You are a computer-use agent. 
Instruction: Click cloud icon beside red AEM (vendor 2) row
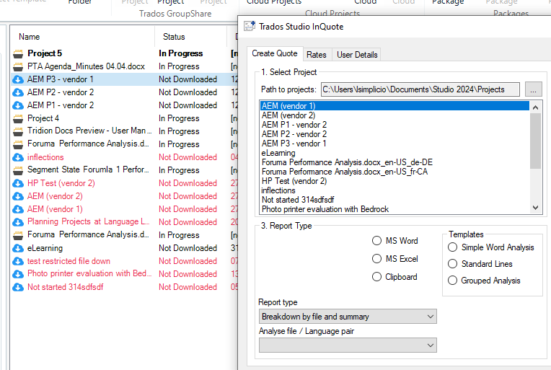pos(18,197)
